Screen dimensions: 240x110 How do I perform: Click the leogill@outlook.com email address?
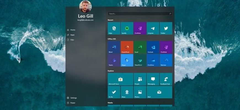[x=86, y=20]
